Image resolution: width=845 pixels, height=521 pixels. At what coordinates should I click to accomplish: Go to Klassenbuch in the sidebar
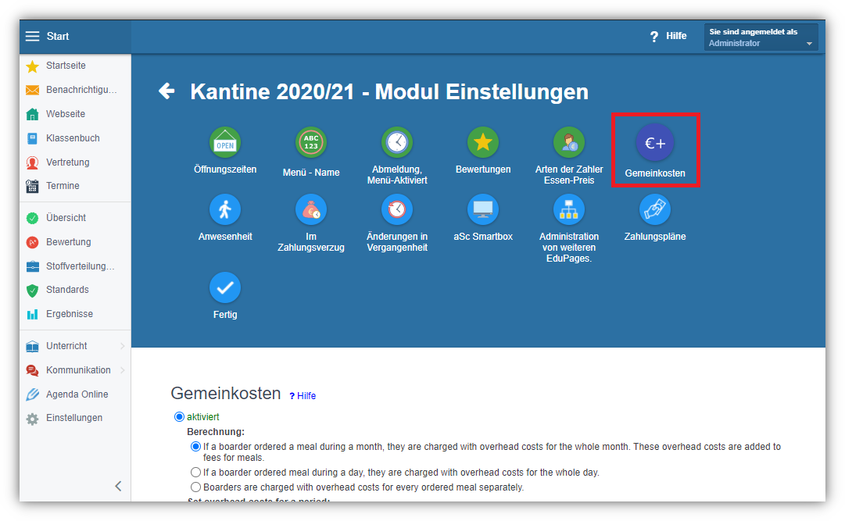(73, 138)
